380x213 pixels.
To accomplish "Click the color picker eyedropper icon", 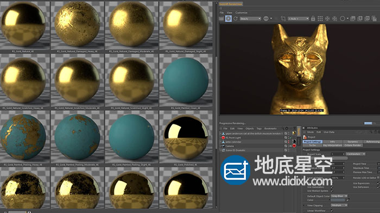I will [x=348, y=200].
